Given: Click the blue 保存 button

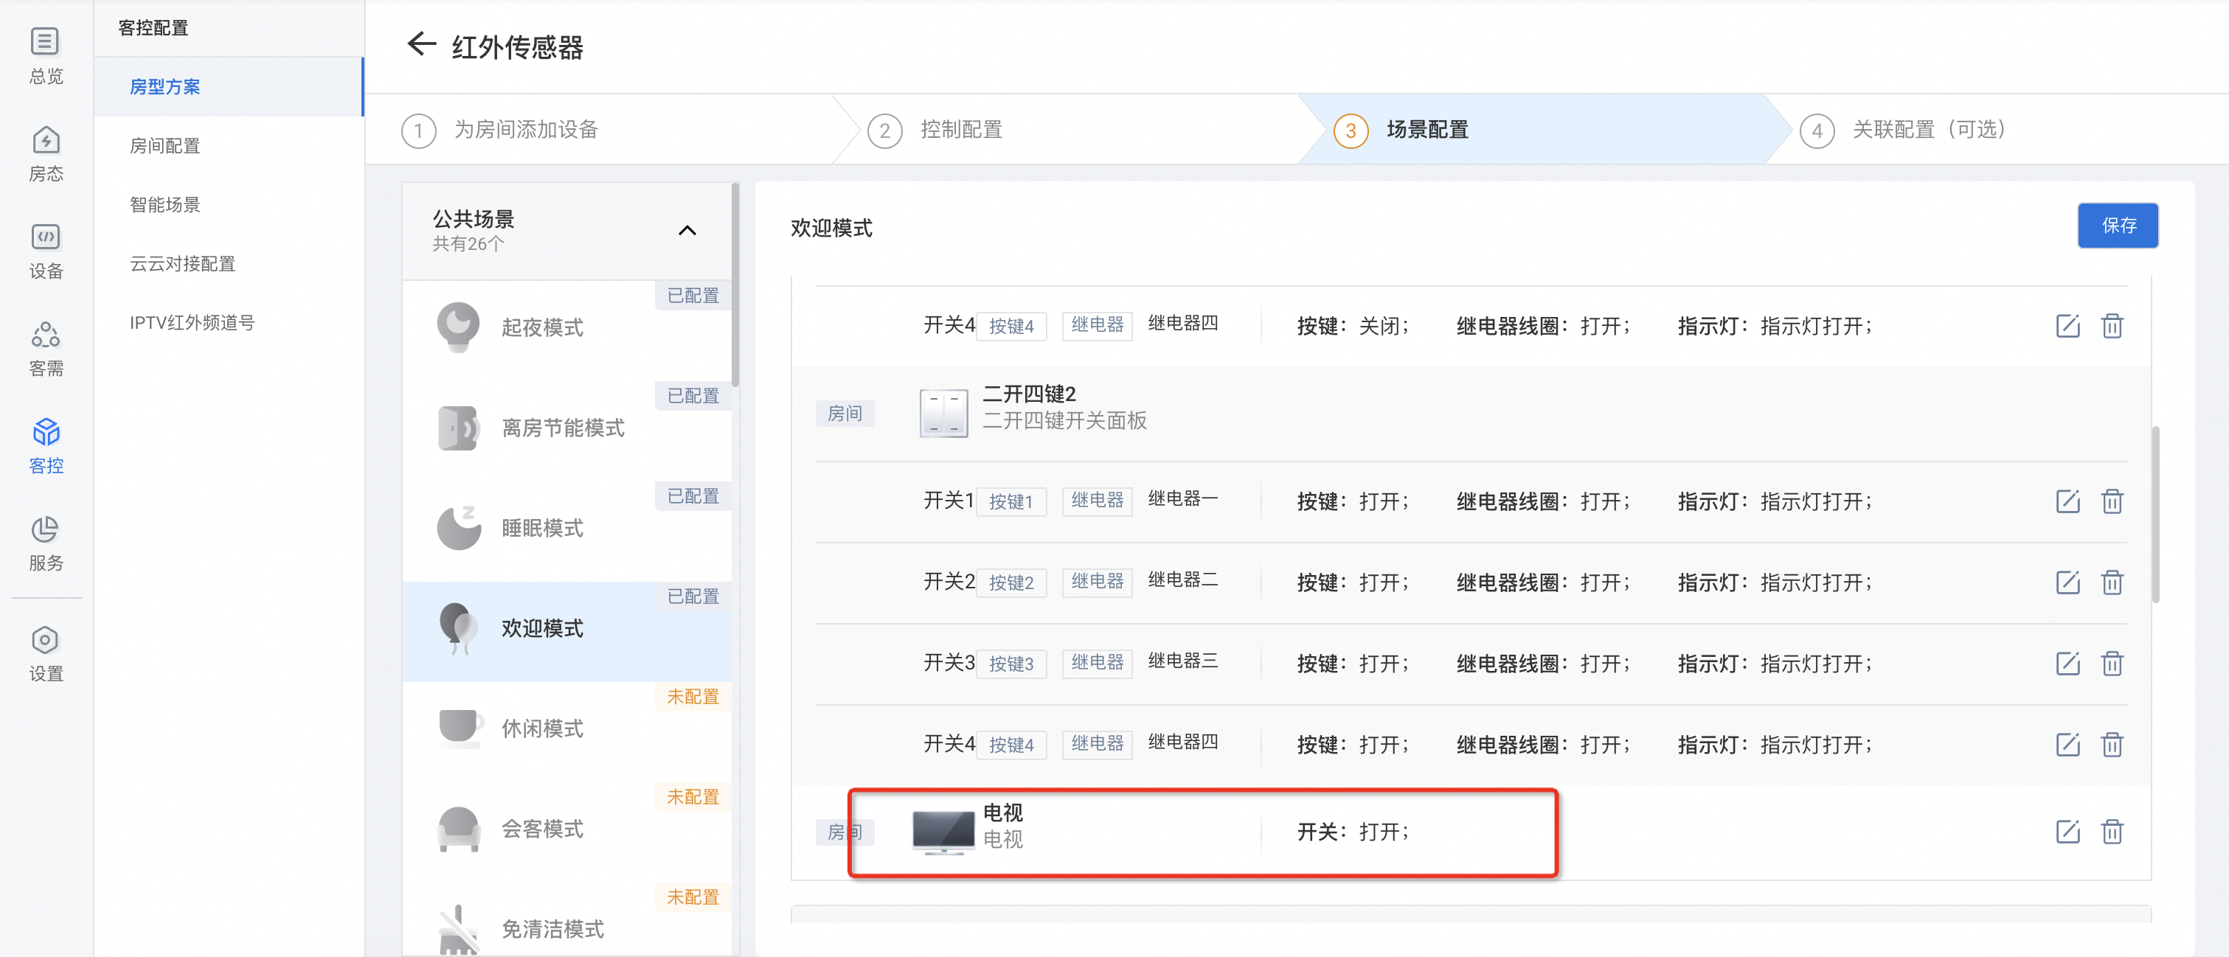Looking at the screenshot, I should [2118, 226].
